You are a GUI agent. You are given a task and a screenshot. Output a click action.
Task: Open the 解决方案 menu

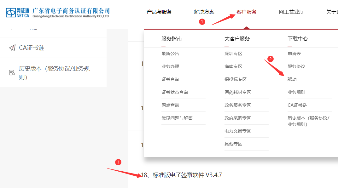coord(204,12)
